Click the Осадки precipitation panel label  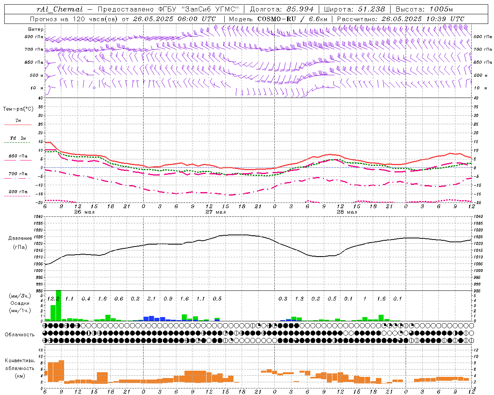[x=19, y=303]
